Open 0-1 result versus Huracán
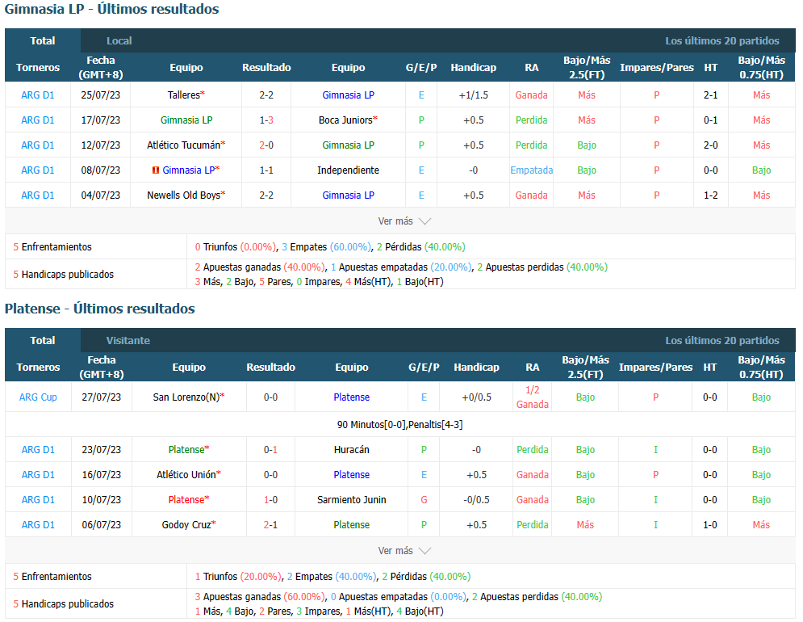This screenshot has height=622, width=803. point(270,450)
